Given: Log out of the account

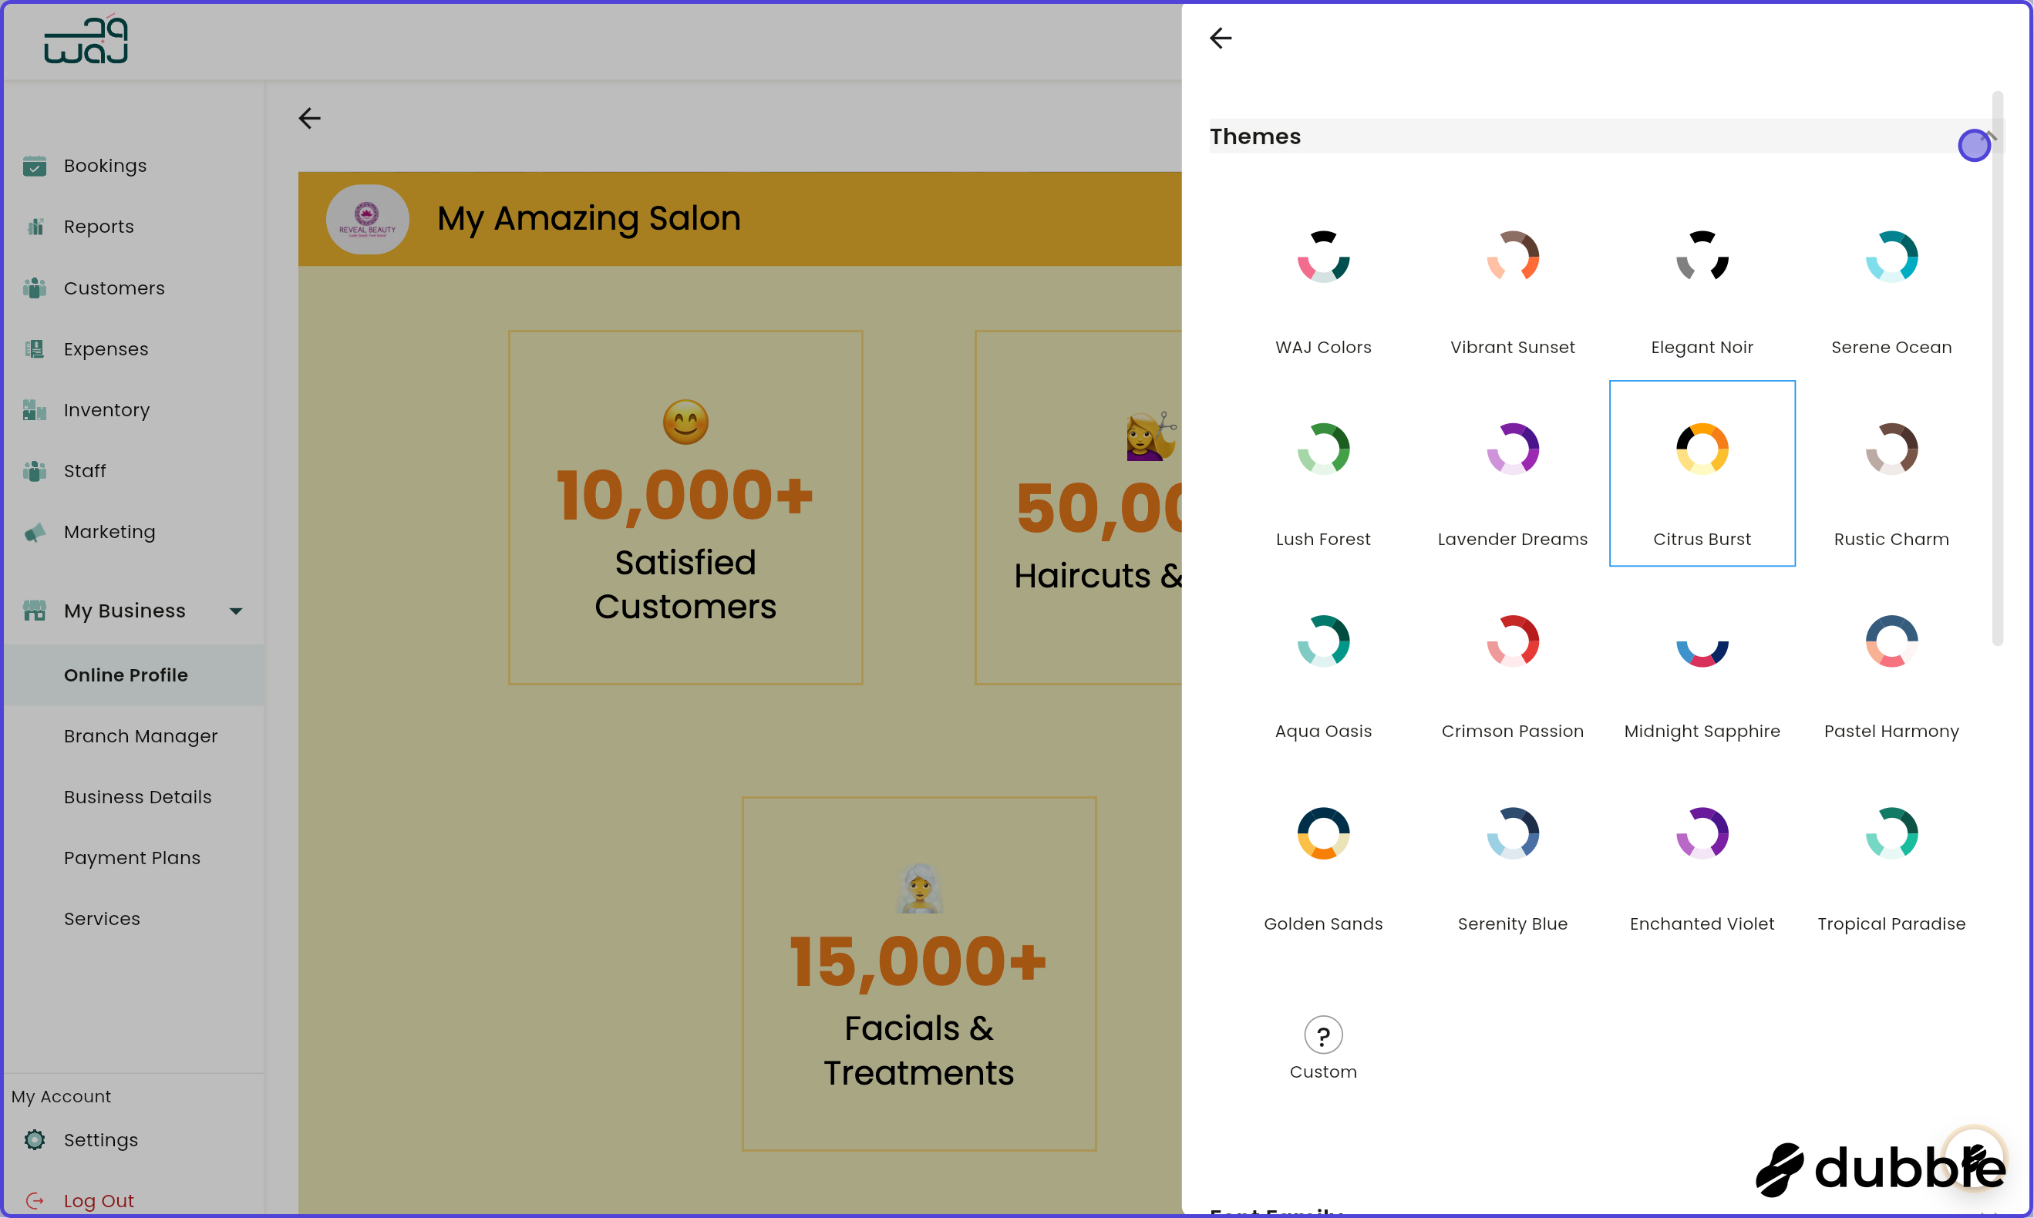Looking at the screenshot, I should pos(99,1199).
